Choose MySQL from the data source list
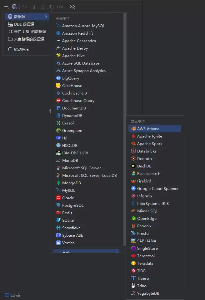 [68, 191]
